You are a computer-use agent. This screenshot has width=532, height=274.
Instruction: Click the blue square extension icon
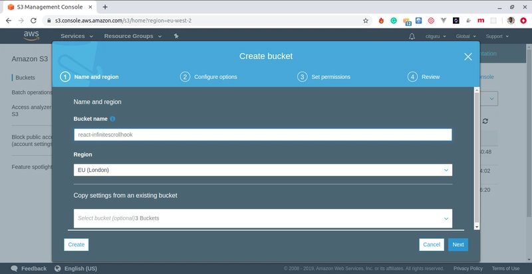pos(419,21)
